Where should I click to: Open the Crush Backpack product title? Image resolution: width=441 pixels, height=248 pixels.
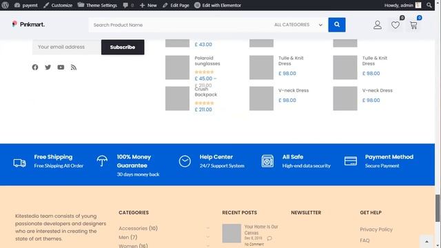(x=205, y=92)
